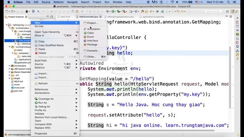Open the Refactor menu in menu bar

coord(58,2)
